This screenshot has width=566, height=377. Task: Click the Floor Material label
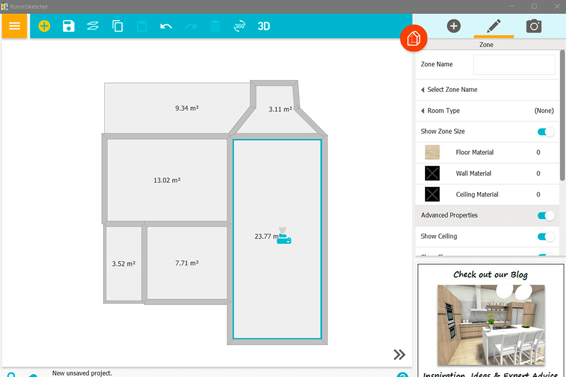475,152
